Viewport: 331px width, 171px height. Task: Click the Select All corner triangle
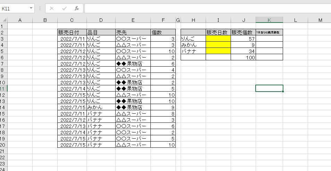click(3, 20)
